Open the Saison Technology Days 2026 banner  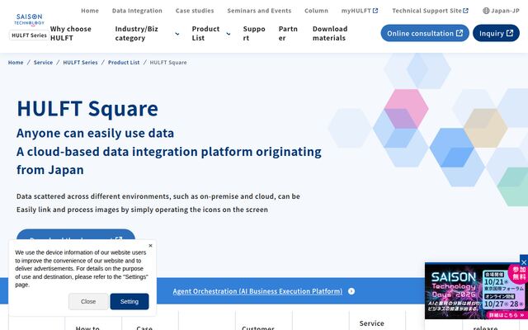pyautogui.click(x=475, y=291)
